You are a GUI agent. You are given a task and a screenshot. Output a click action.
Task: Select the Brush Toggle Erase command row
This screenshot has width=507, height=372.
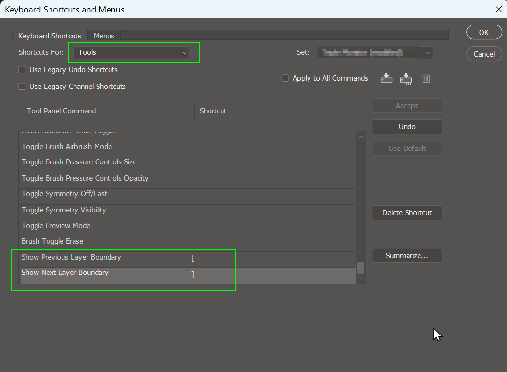(x=144, y=241)
